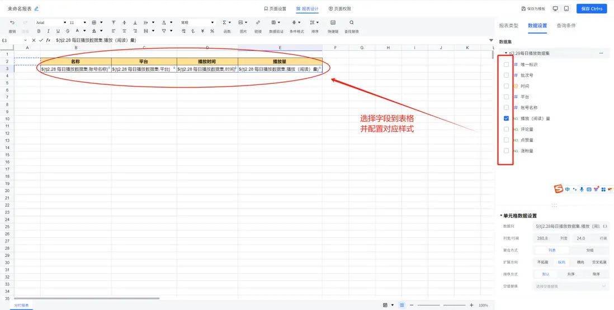This screenshot has height=310, width=614.
Task: Open the 链接 link tool
Action: click(258, 26)
